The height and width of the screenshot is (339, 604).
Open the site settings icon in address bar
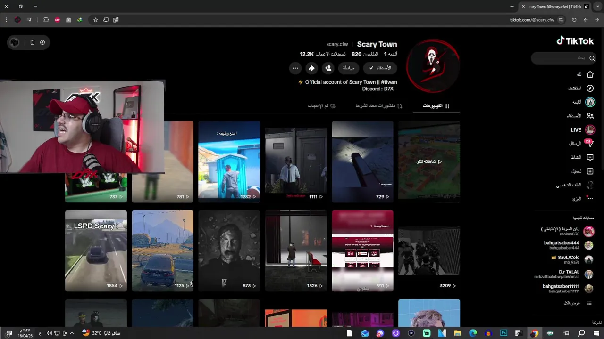coord(561,20)
